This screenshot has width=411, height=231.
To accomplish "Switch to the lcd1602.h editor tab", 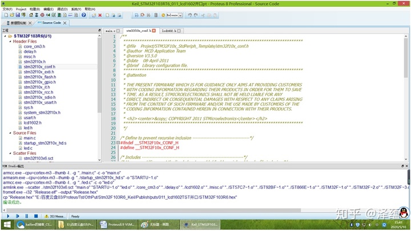I will coord(169,31).
